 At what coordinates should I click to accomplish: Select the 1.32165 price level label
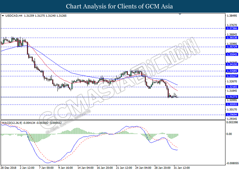(x=232, y=87)
